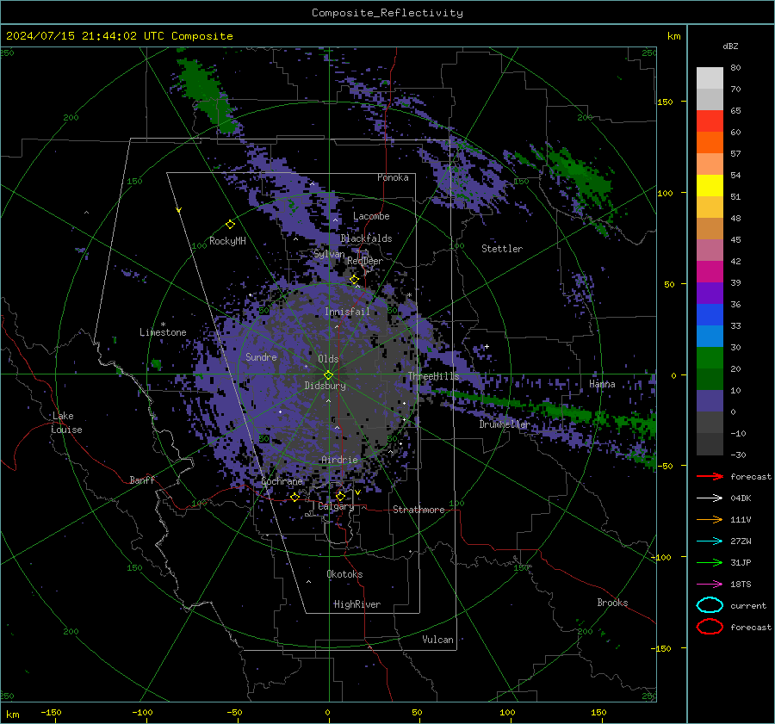Click the -30 value on dBZ scale
The image size is (775, 724).
[738, 455]
